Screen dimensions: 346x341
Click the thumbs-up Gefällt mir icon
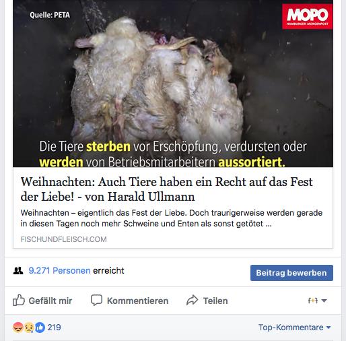[x=19, y=300]
